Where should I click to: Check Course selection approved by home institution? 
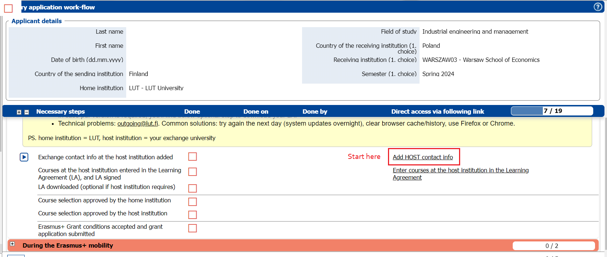point(193,202)
